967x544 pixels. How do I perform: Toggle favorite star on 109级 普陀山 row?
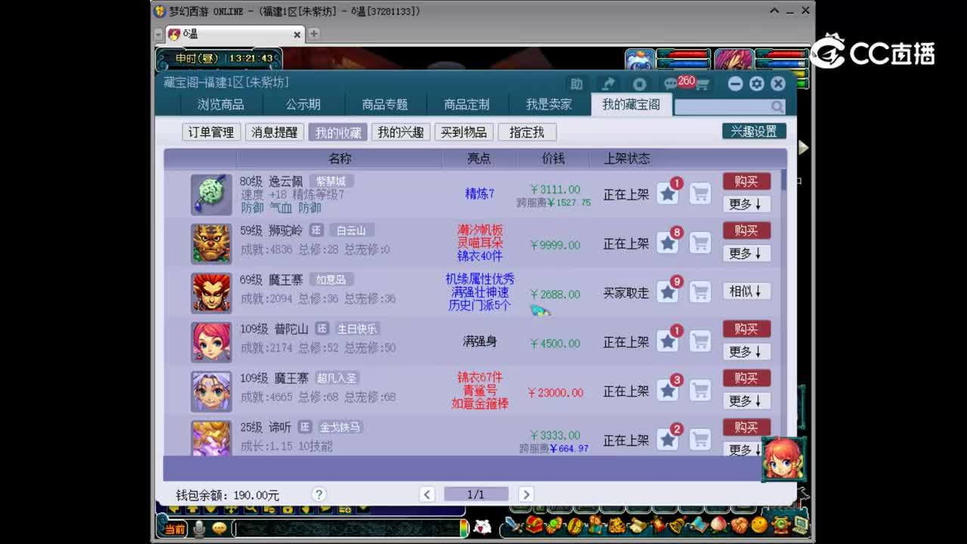[668, 342]
